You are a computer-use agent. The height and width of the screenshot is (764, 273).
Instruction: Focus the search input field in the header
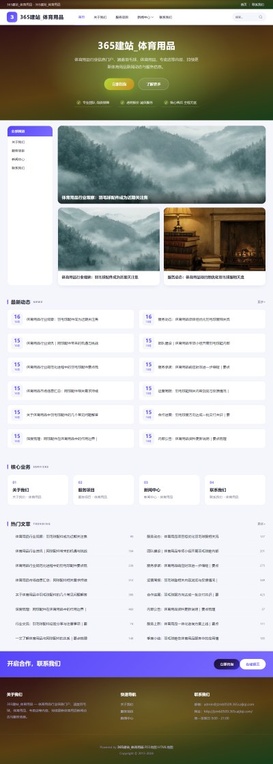(x=245, y=17)
